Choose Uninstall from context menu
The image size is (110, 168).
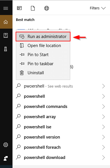tap(43, 73)
